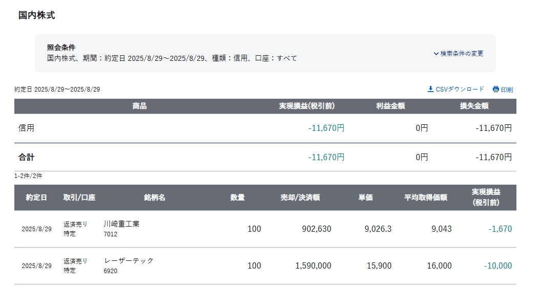Click the 売却/決済額 column header
540x288 pixels.
[300, 197]
